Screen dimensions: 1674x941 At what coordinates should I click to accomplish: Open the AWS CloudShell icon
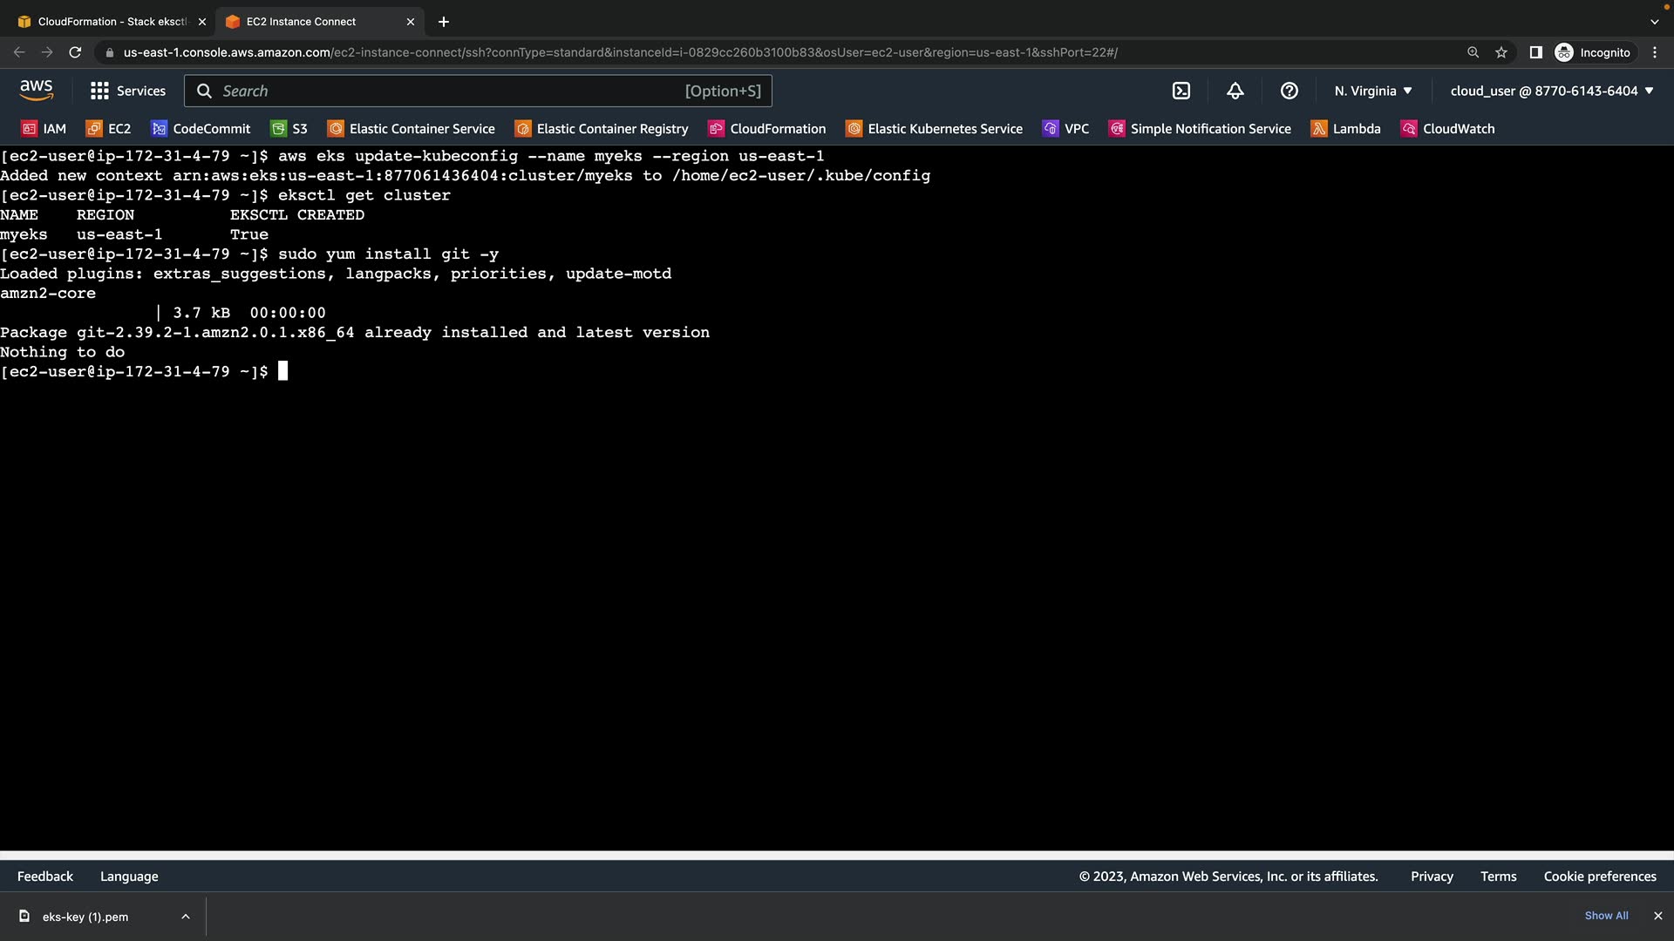pyautogui.click(x=1181, y=91)
